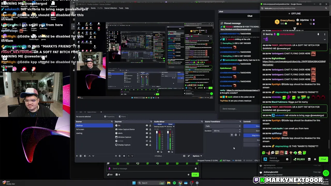Viewport: 331px width, 186px height.
Task: Open the Help menu in OBS
Action: [127, 8]
